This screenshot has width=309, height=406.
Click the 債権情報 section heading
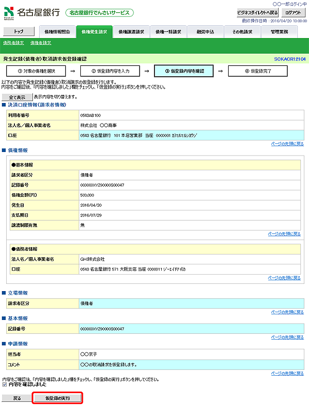(18, 150)
